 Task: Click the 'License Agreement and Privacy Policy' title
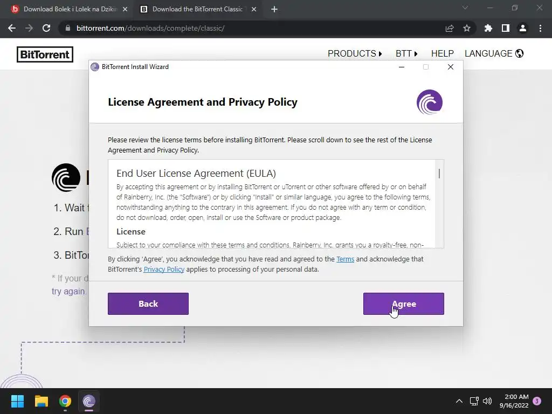pyautogui.click(x=203, y=102)
